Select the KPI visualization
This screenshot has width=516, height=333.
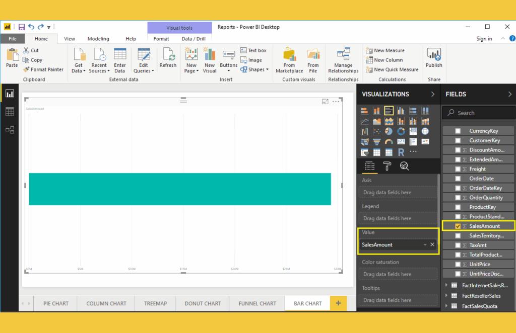pos(425,141)
